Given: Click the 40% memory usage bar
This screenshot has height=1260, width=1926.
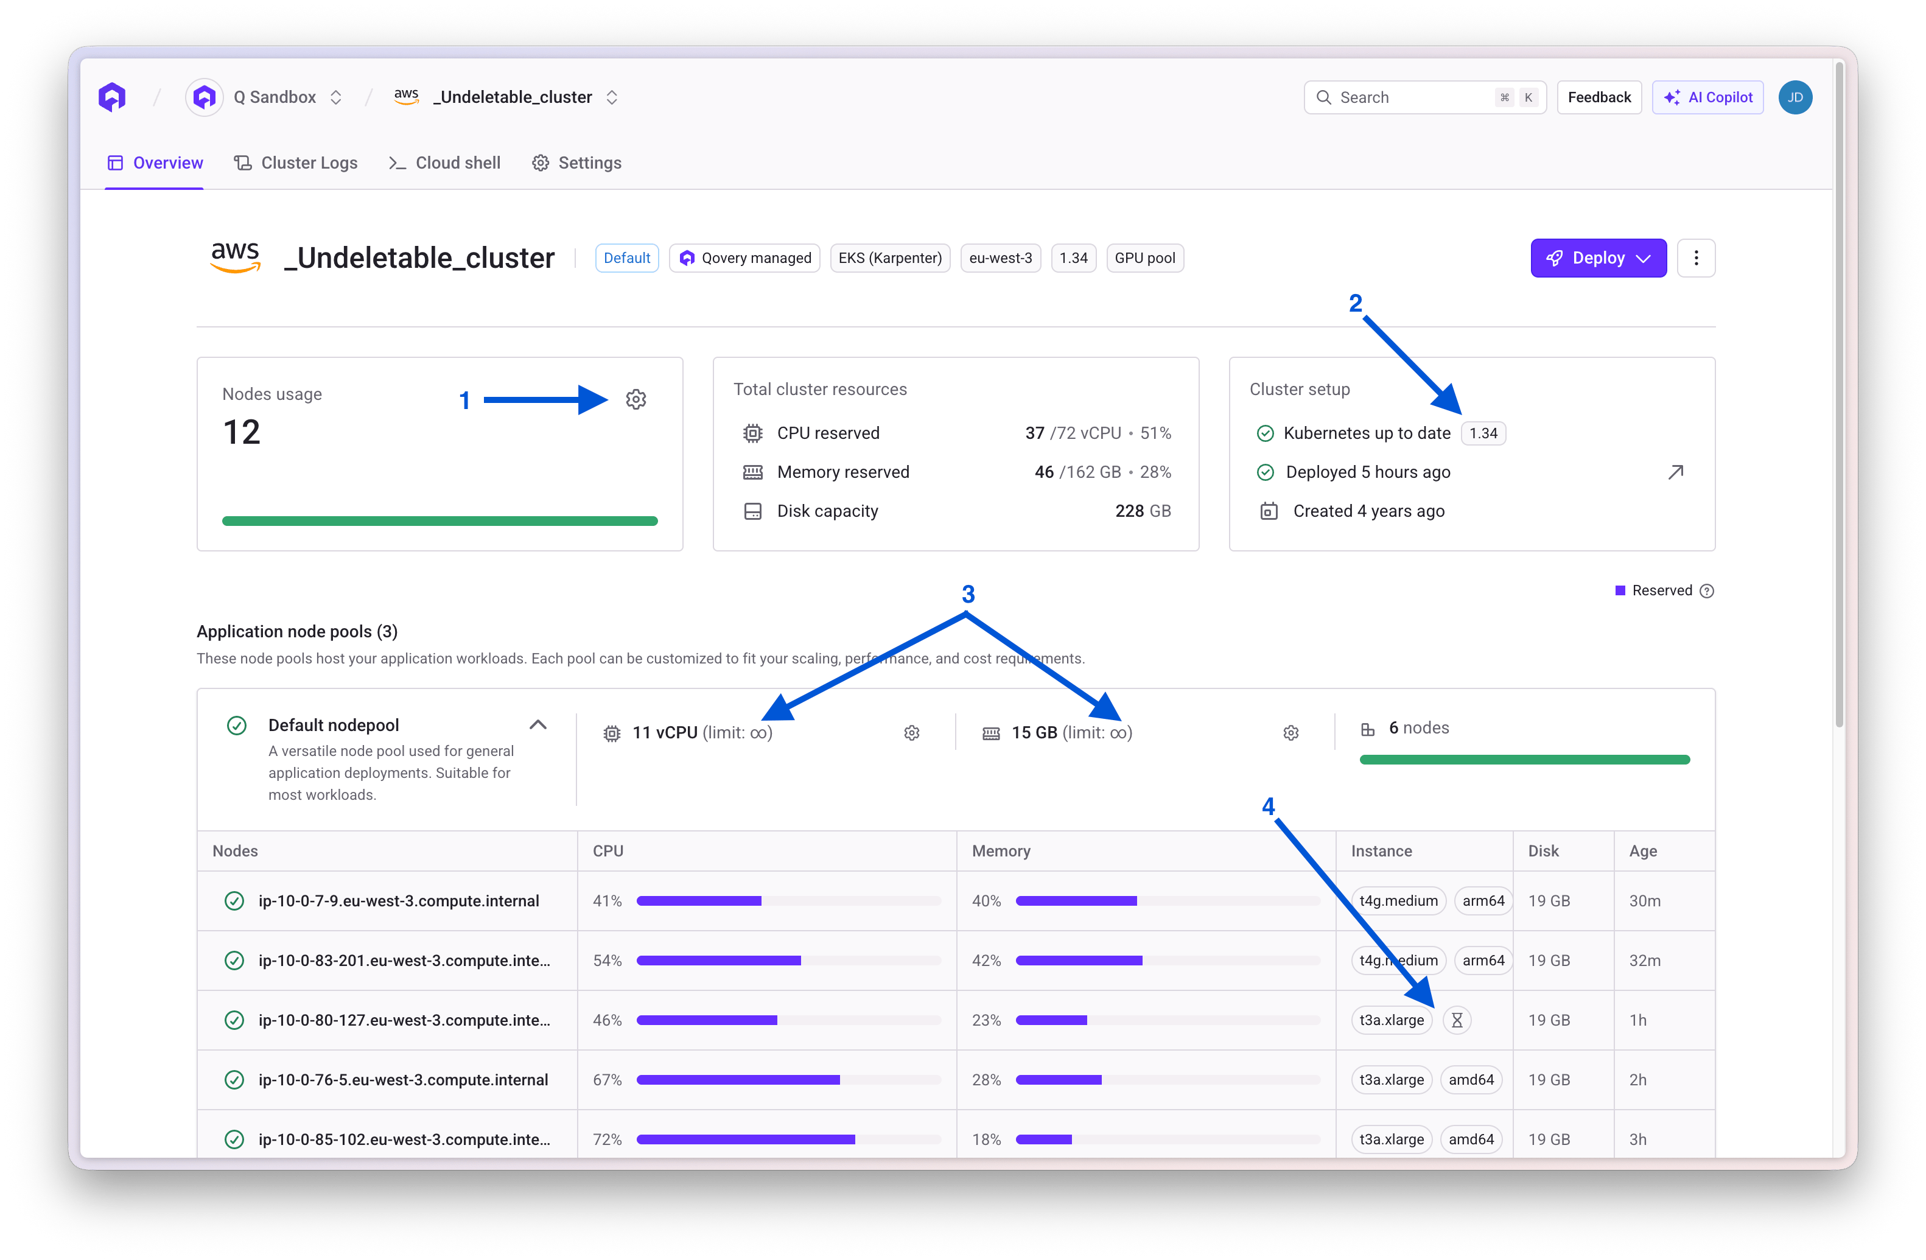Looking at the screenshot, I should pos(1168,901).
